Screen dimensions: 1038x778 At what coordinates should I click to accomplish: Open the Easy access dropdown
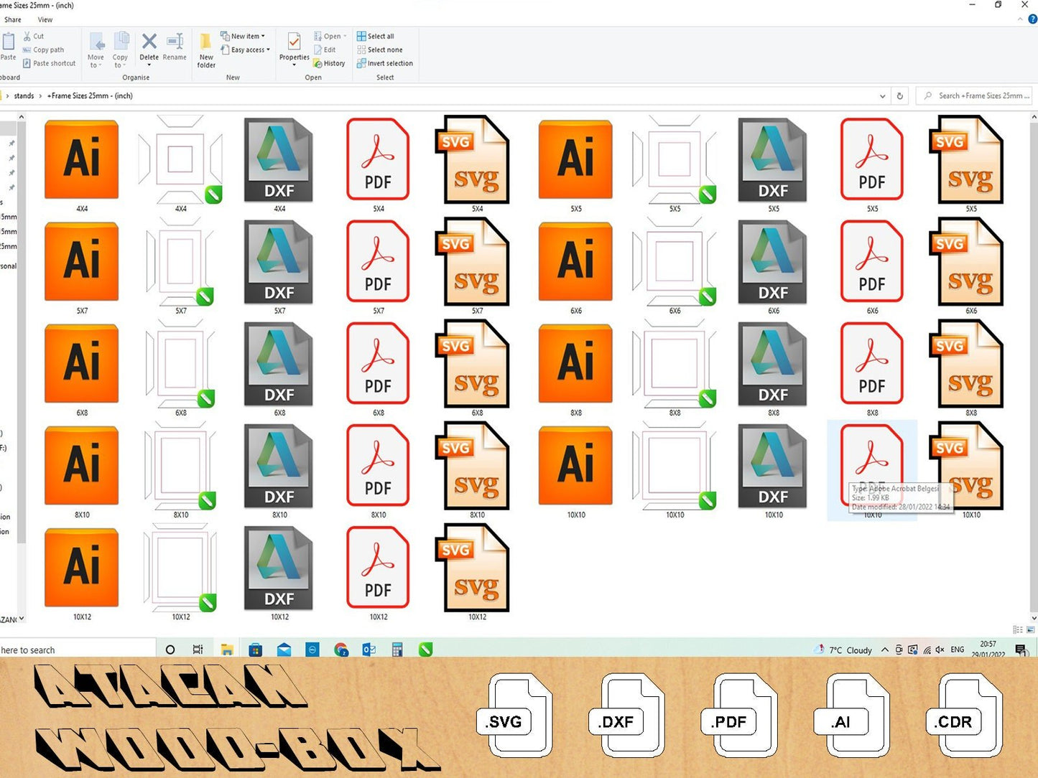tap(250, 50)
